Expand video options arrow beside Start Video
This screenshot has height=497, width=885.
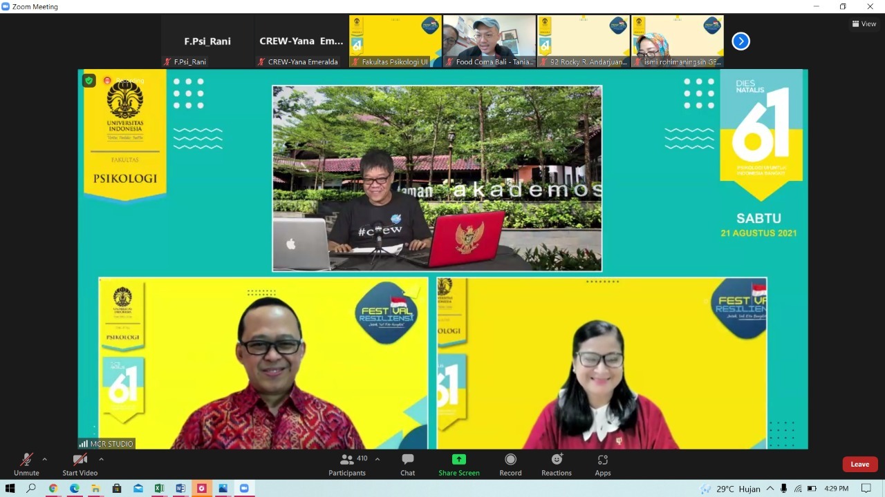101,459
